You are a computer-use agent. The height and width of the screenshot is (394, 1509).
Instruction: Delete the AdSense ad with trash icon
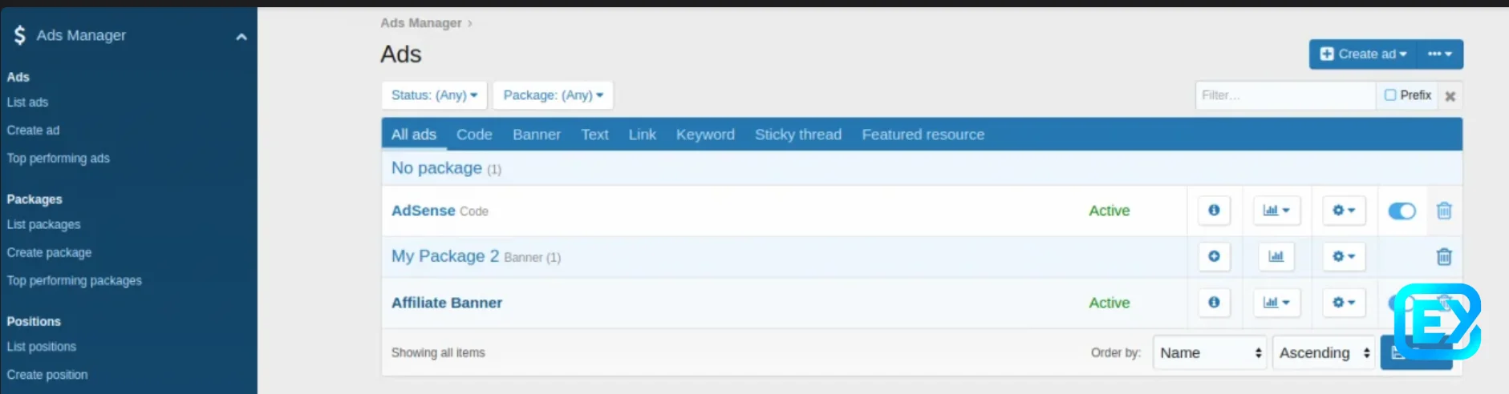pyautogui.click(x=1444, y=211)
